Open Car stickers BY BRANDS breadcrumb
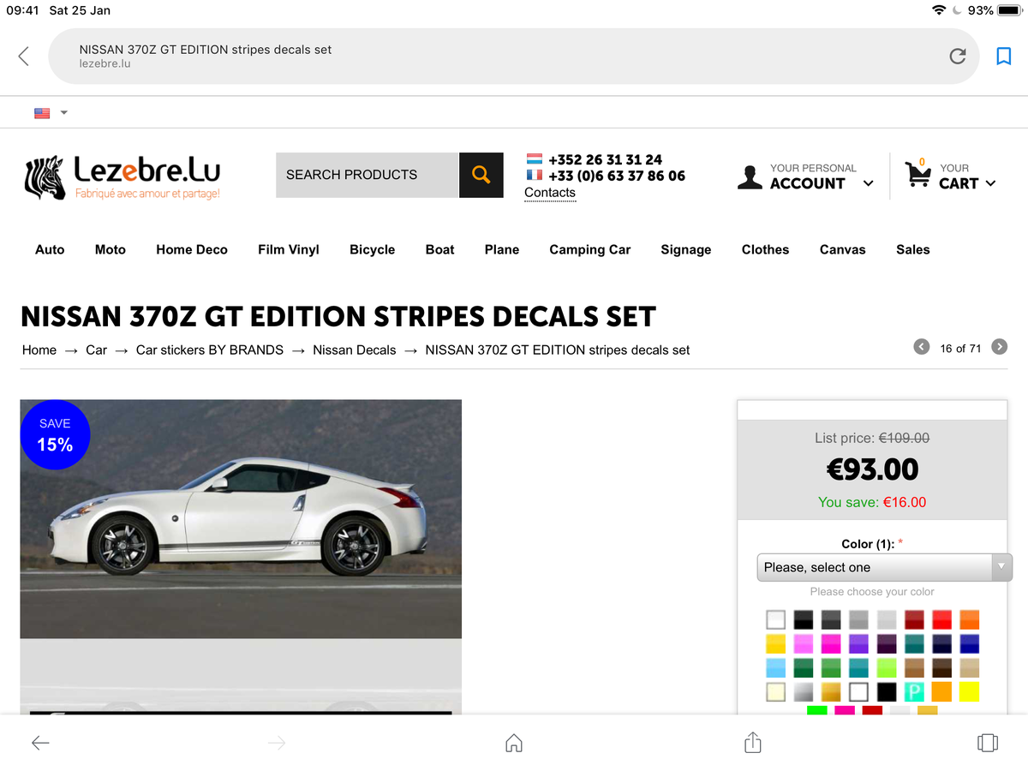 [x=210, y=350]
